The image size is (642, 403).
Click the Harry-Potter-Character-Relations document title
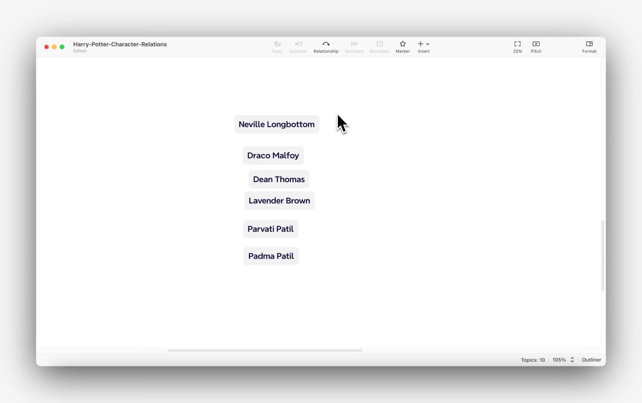120,44
